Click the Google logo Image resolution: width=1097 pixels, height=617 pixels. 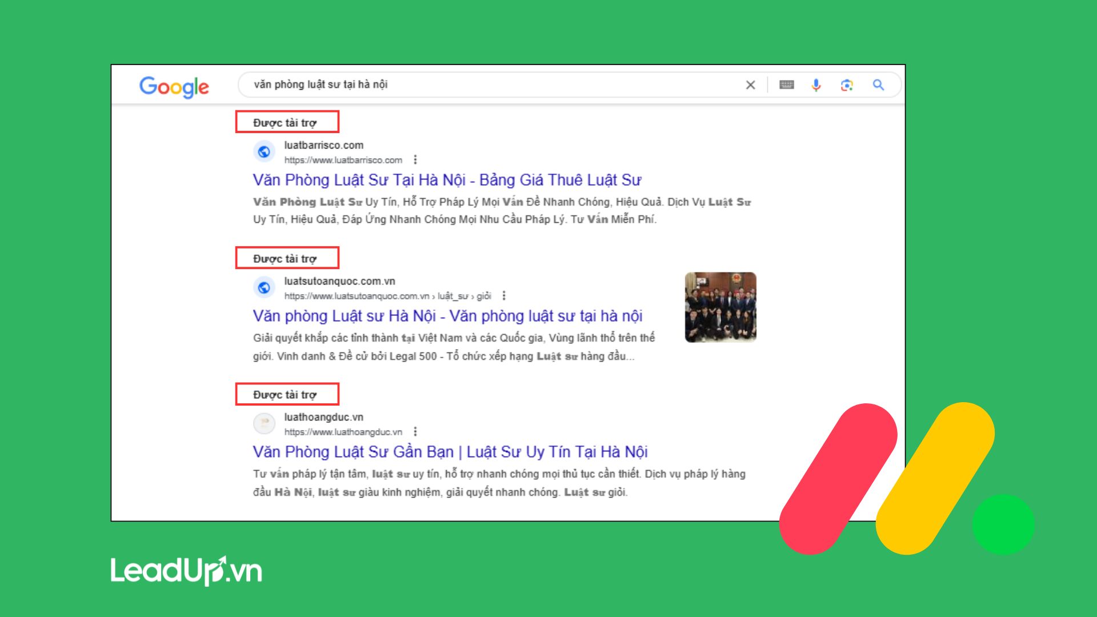174,86
